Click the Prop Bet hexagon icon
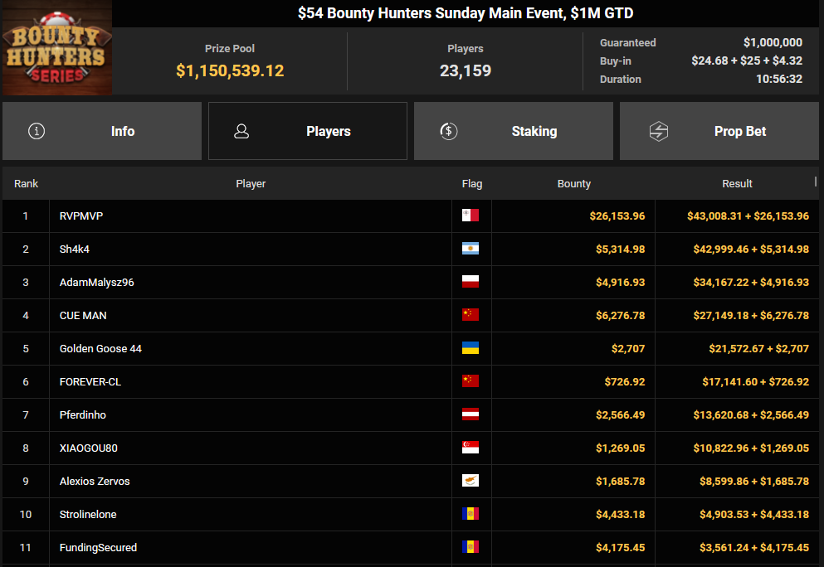Screen dimensions: 824x567 pyautogui.click(x=658, y=131)
